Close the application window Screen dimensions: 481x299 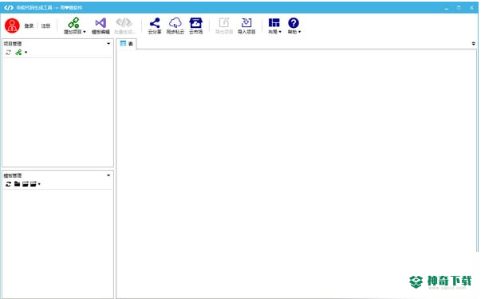point(471,8)
